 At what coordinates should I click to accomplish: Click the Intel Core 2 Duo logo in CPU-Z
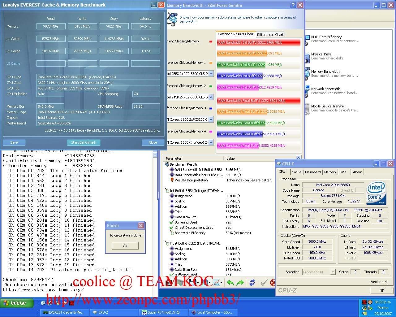tap(376, 193)
